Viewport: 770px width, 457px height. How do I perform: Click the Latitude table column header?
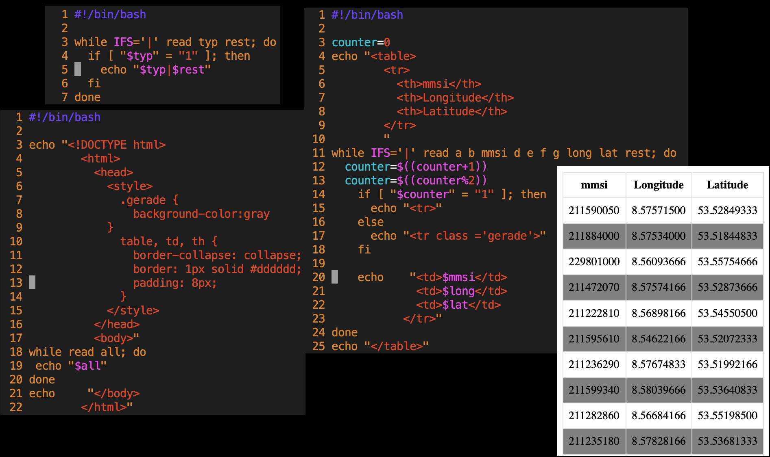727,185
